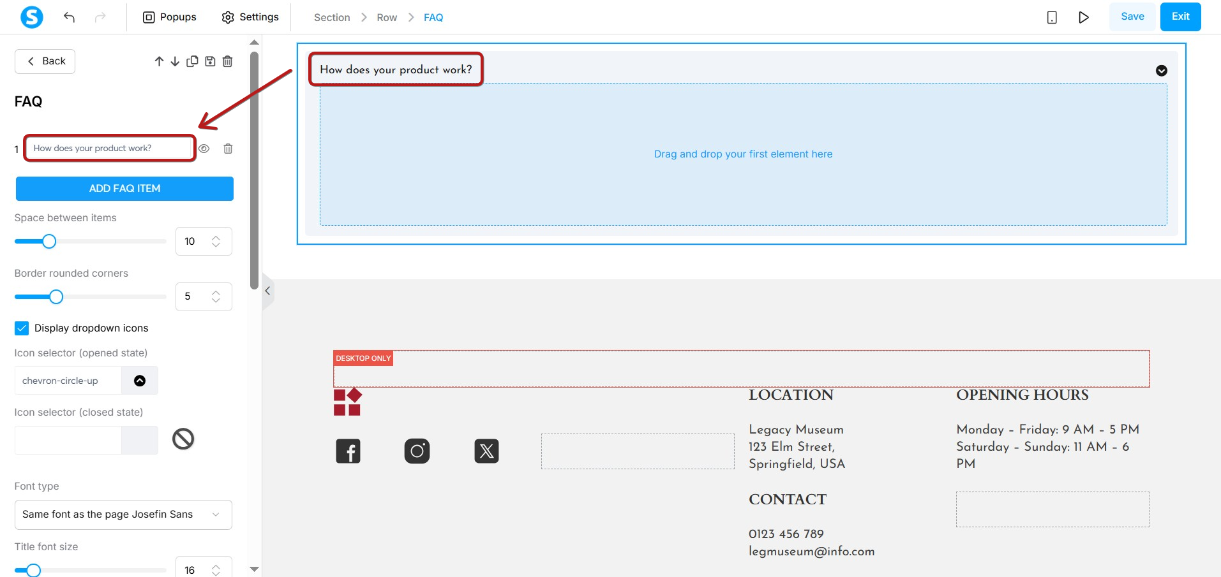The image size is (1221, 577).
Task: Edit the FAQ item 1 title field
Action: (x=110, y=148)
